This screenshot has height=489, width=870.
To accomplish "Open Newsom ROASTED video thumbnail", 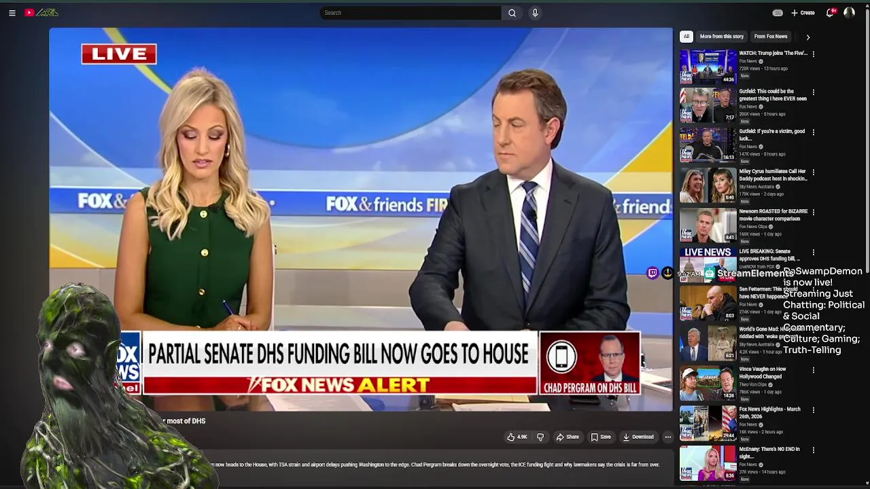I will pos(708,225).
